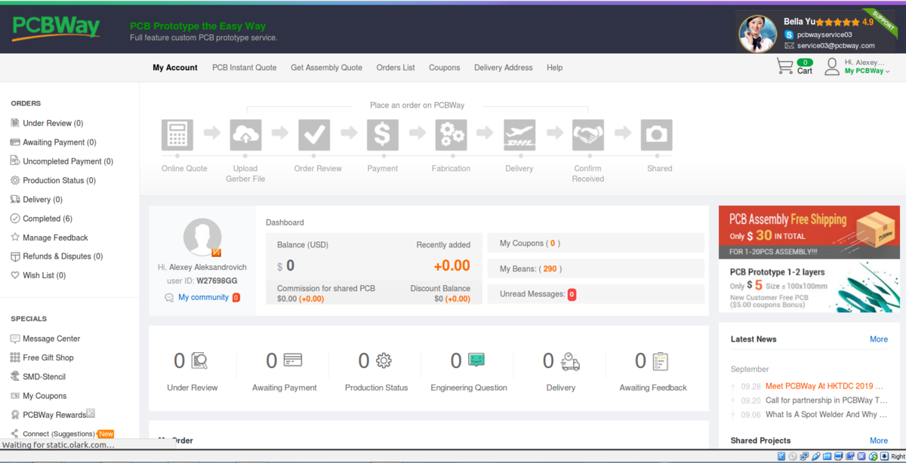Click Bella Yu support agent photo
This screenshot has height=463, width=906.
pos(757,33)
